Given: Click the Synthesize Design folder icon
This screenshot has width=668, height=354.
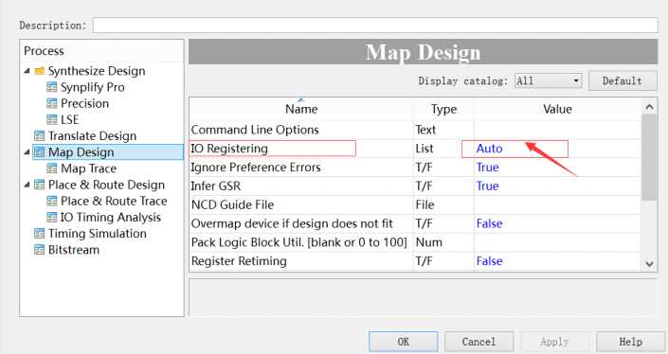Looking at the screenshot, I should pyautogui.click(x=40, y=71).
